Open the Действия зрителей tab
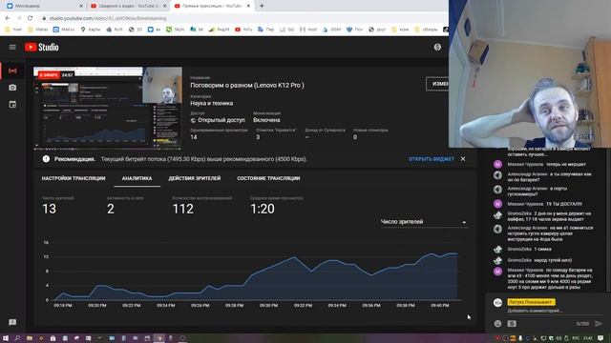Image resolution: width=611 pixels, height=343 pixels. 195,178
